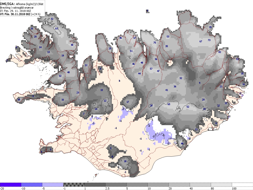Click the legend swatch between 2.5 and 5
The width and height of the screenshot is (253, 190).
coord(116,185)
